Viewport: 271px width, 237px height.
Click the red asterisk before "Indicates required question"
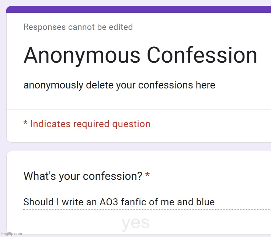click(x=25, y=123)
